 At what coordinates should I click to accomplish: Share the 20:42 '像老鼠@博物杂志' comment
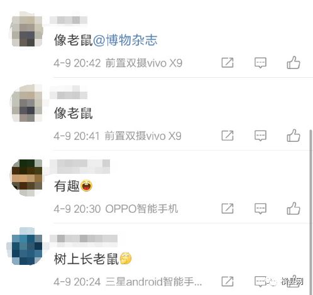tap(228, 62)
